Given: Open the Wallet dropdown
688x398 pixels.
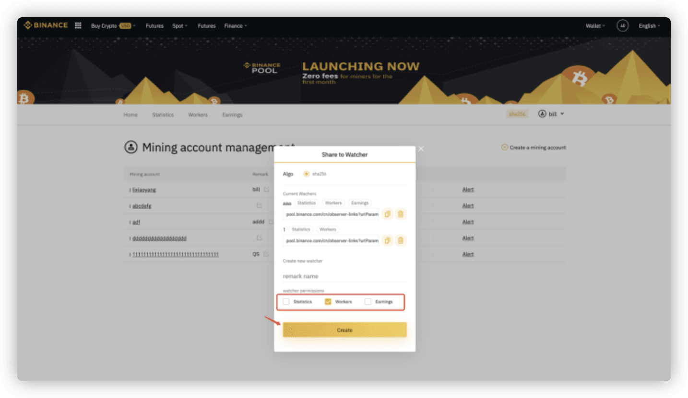Looking at the screenshot, I should pyautogui.click(x=595, y=26).
